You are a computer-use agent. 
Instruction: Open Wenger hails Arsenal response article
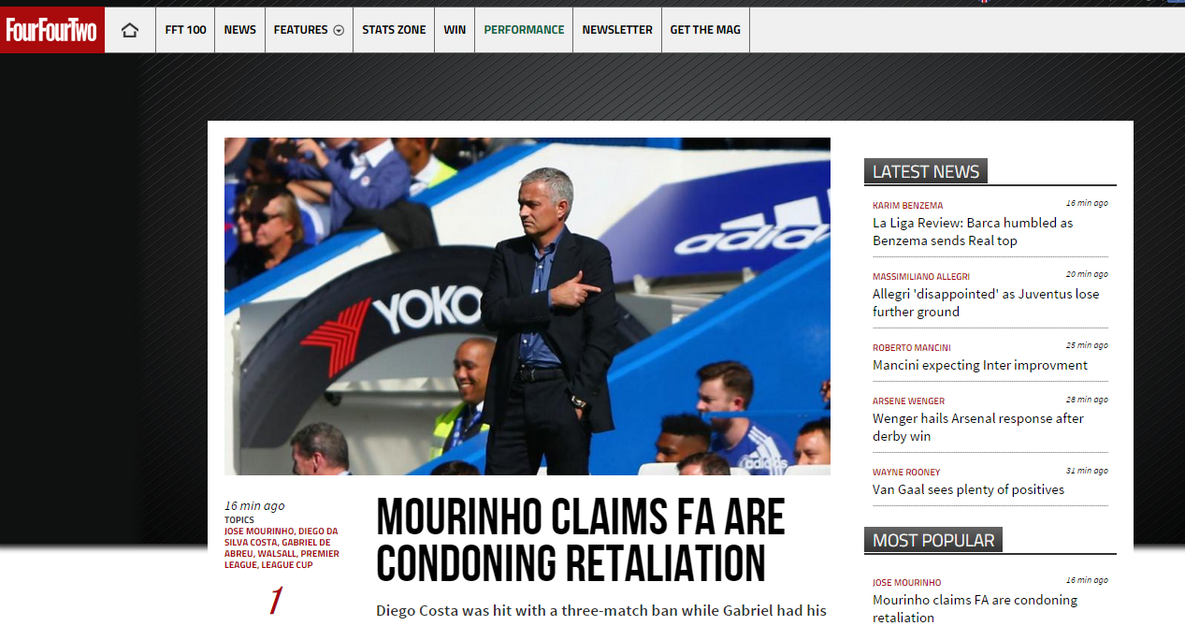pos(978,427)
